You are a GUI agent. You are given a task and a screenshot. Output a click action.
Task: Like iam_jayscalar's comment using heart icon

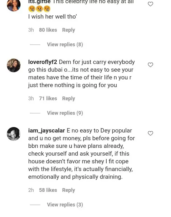pos(150,133)
